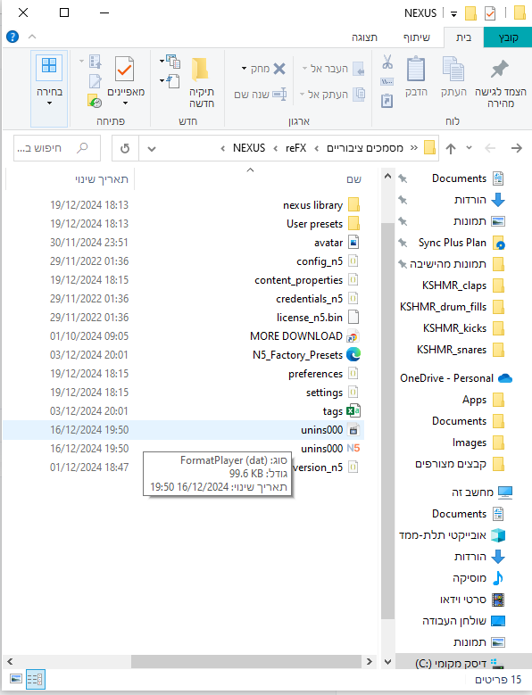This screenshot has width=532, height=695.
Task: Click the Delete (מחק) X icon
Action: (279, 69)
